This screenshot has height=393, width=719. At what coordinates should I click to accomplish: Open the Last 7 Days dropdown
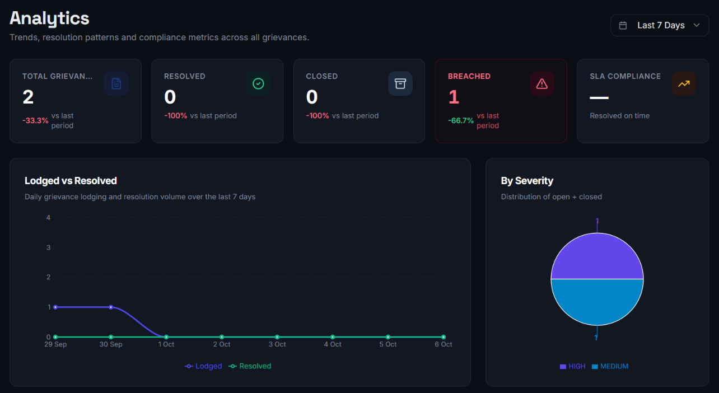click(660, 25)
